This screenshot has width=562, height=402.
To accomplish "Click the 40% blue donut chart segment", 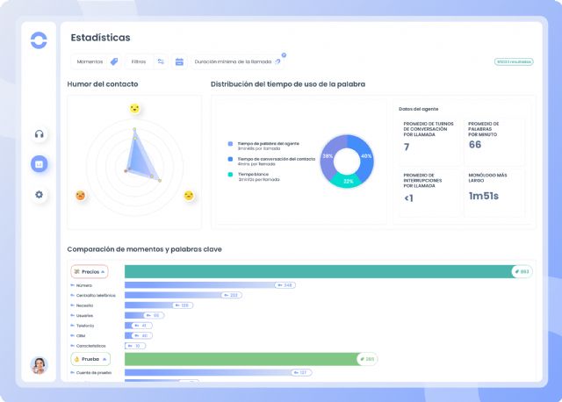I will pyautogui.click(x=364, y=154).
